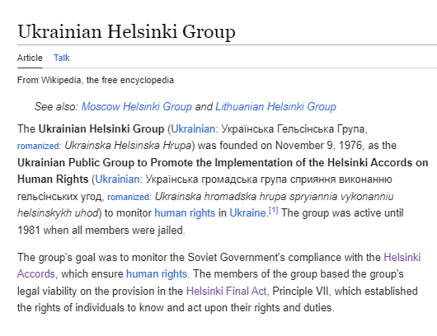This screenshot has height=336, width=437.
Task: Visit the Ukraine article link
Action: pyautogui.click(x=247, y=213)
